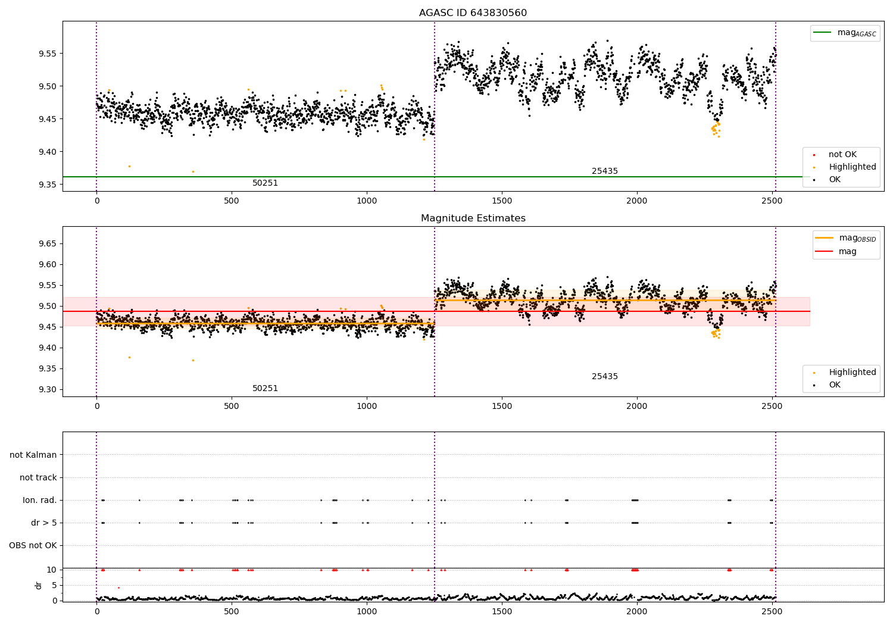This screenshot has width=893, height=625.
Task: Select 'Highlighted' legend entry in the top plot
Action: tap(852, 167)
